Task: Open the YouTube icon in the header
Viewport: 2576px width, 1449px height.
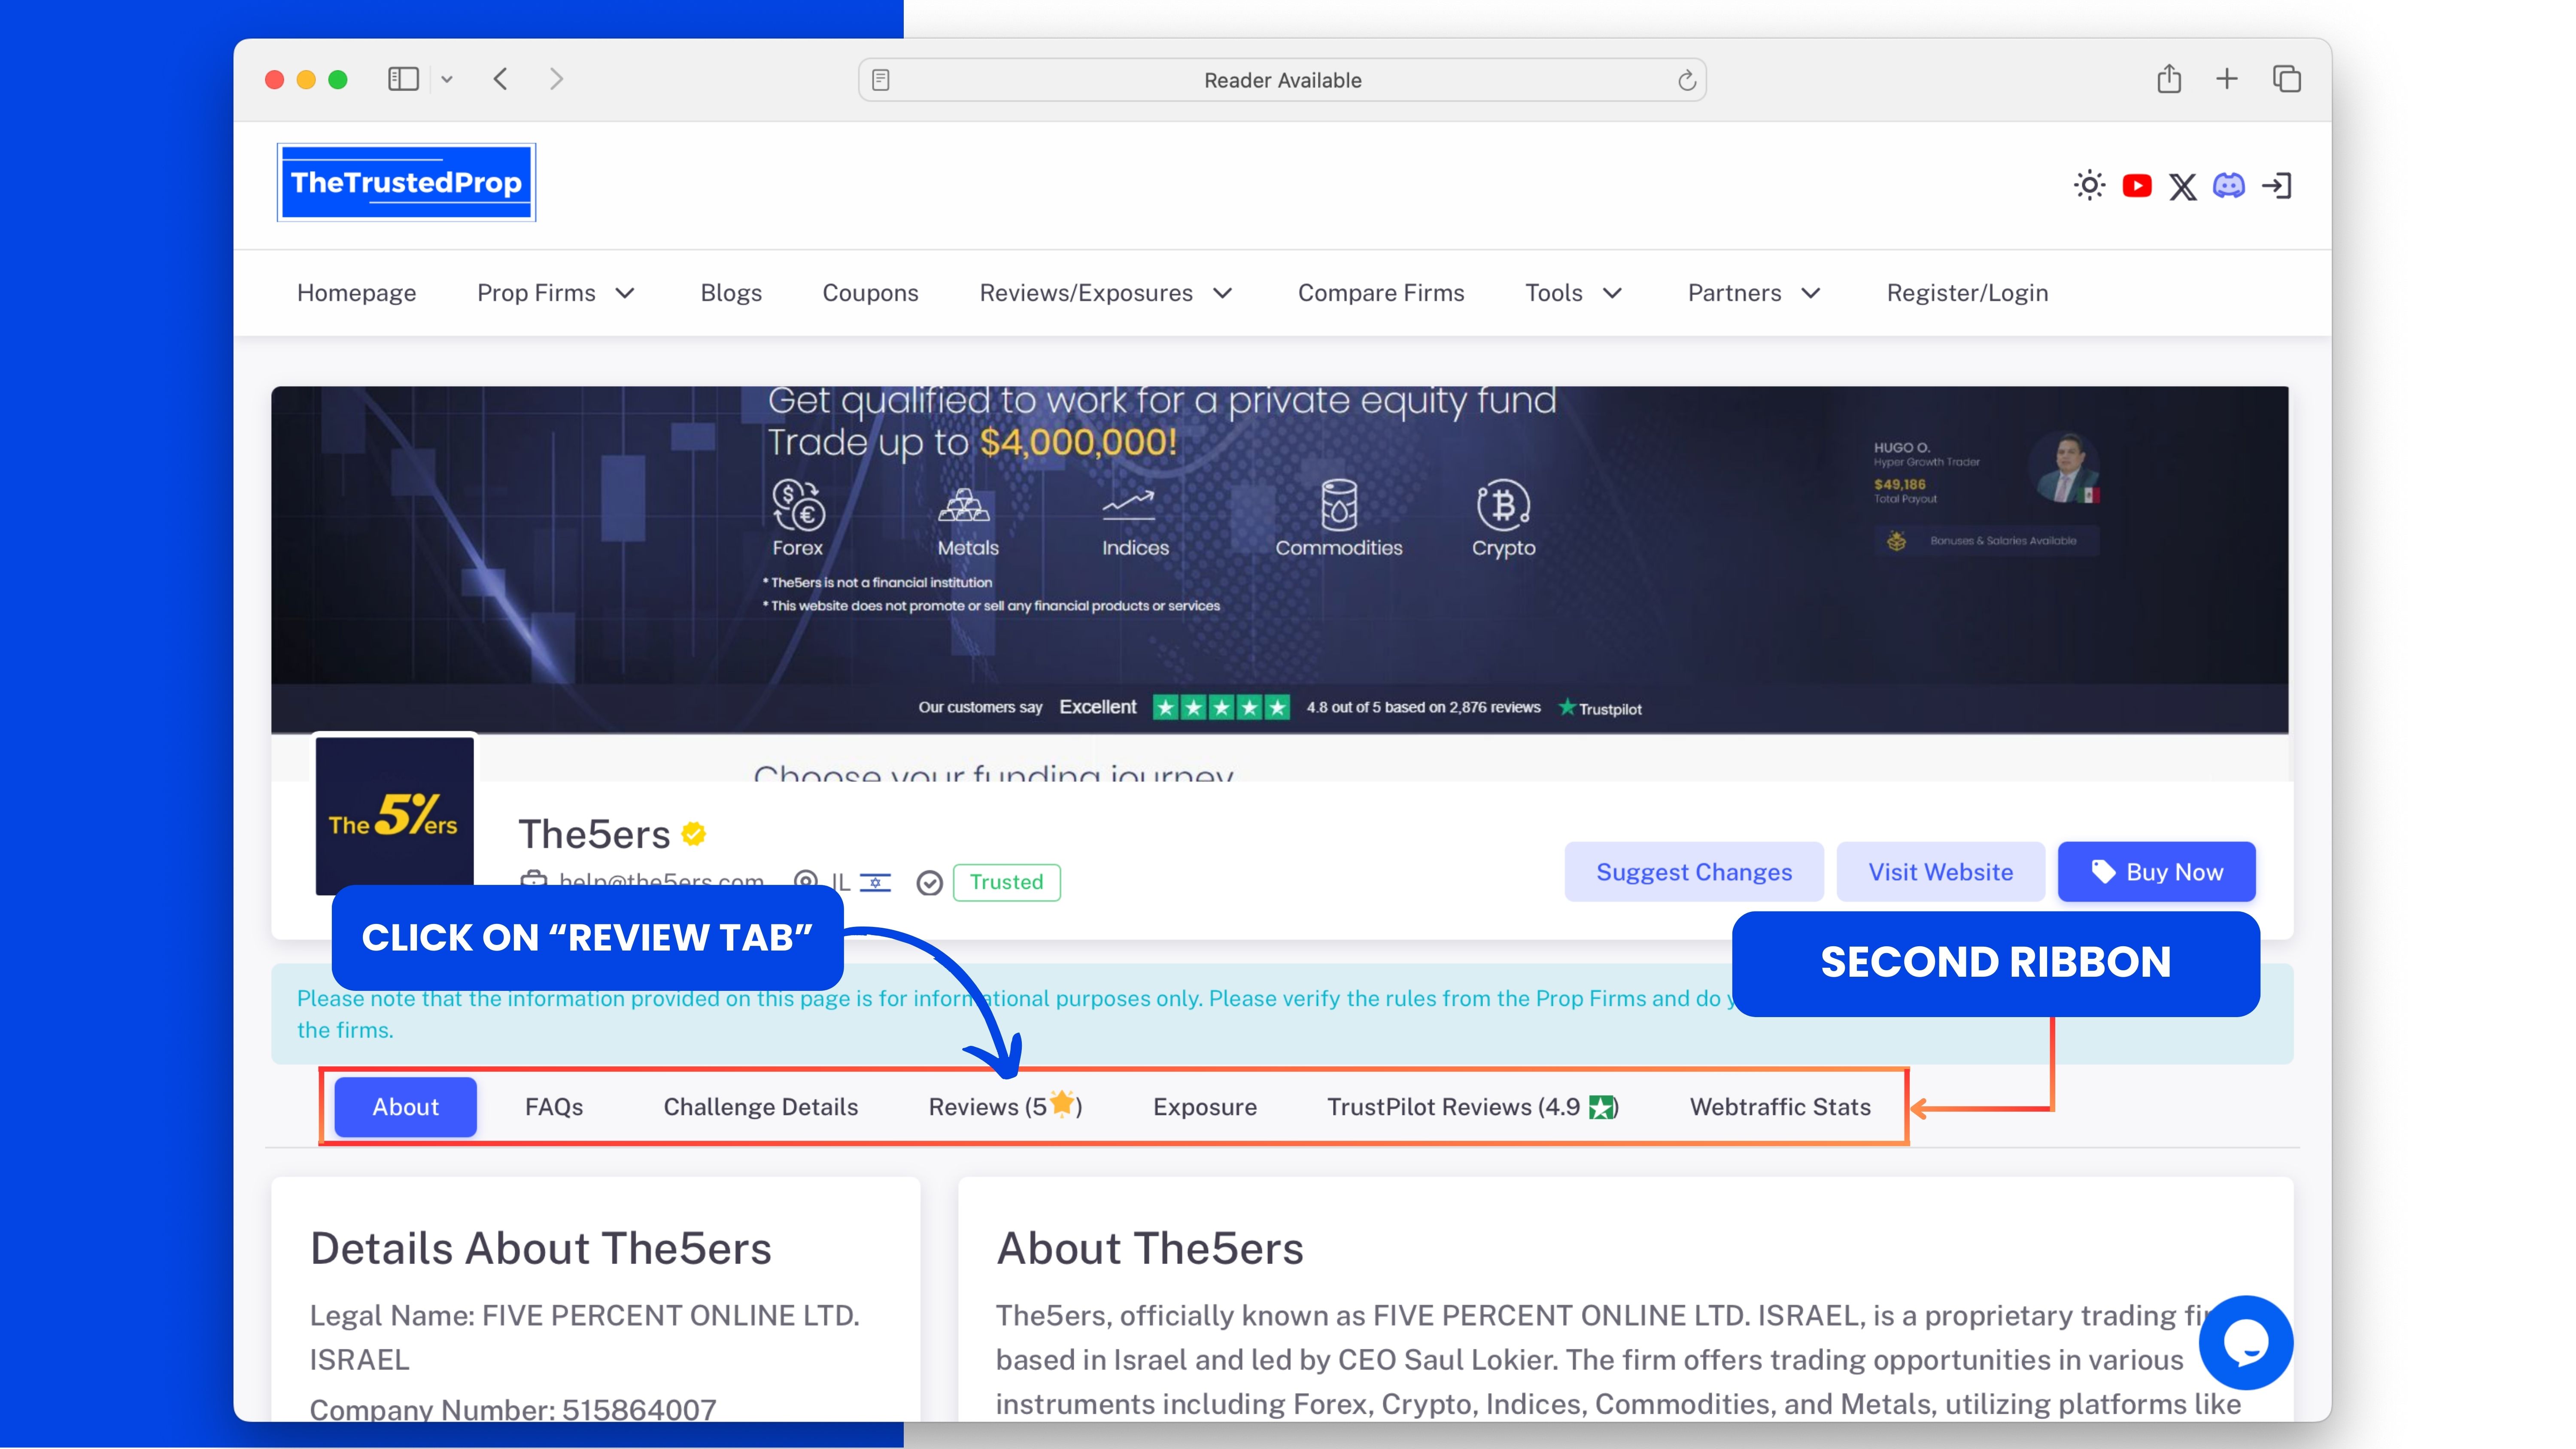Action: click(2137, 186)
